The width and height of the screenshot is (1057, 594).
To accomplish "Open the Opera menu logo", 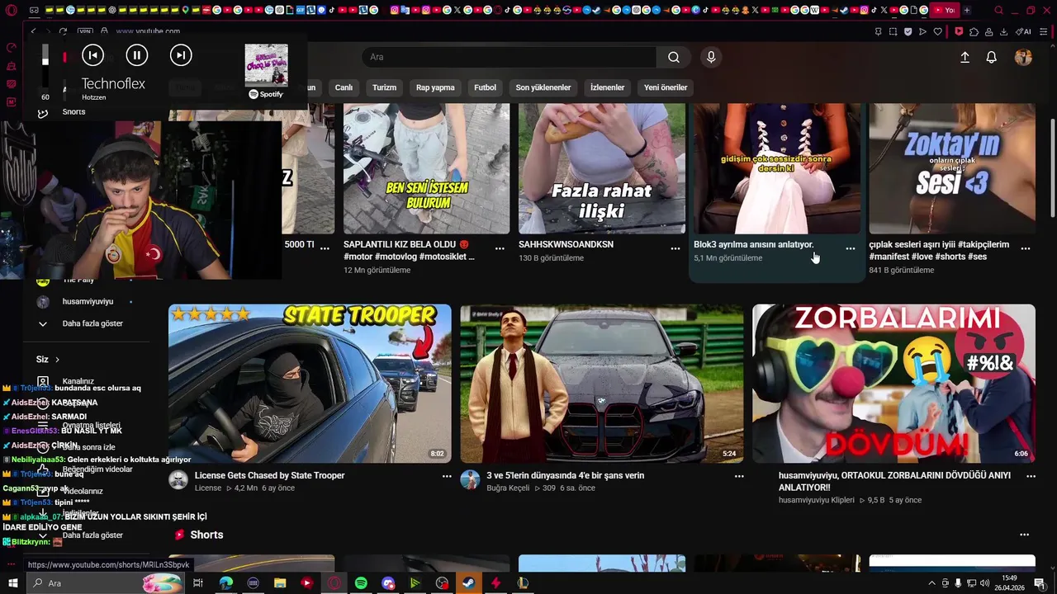I will coord(11,11).
